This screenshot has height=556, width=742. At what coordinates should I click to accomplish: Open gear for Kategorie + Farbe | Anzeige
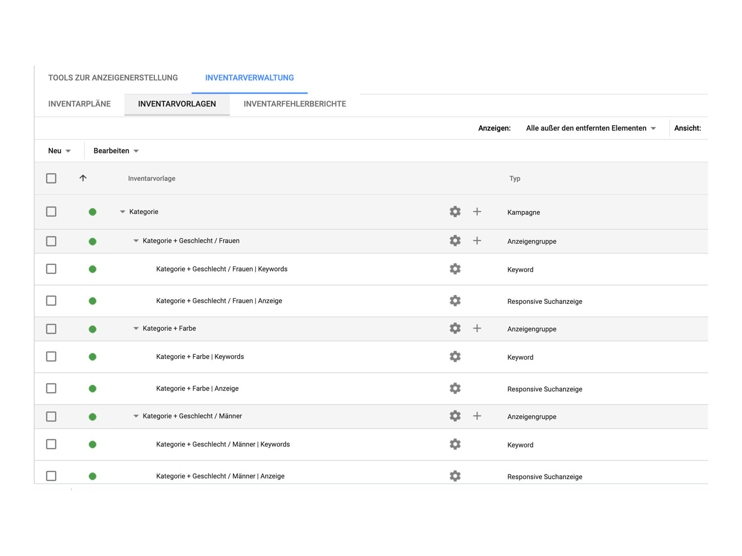[455, 388]
